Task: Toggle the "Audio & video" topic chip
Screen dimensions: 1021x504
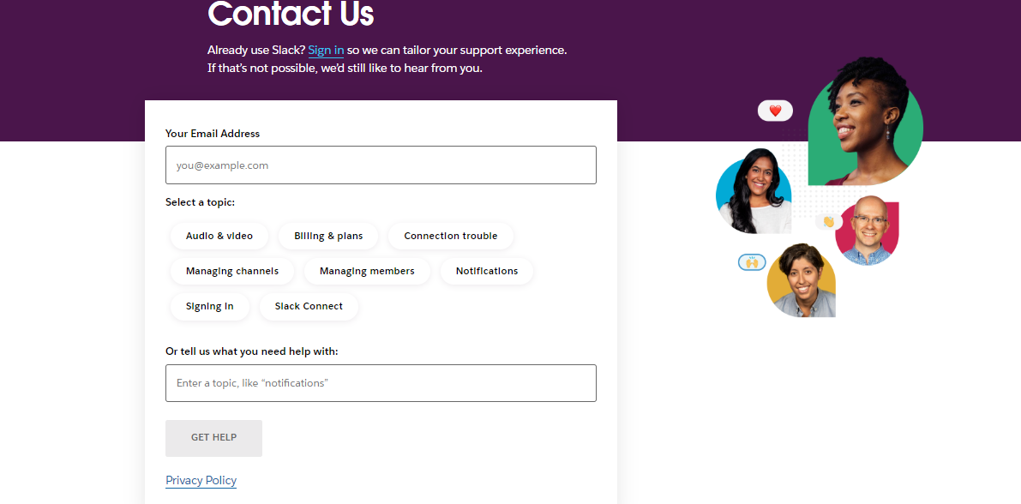Action: [x=219, y=236]
